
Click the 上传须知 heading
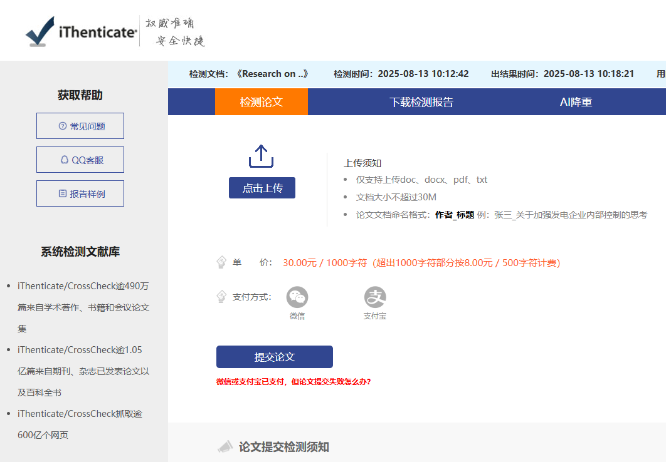[362, 163]
